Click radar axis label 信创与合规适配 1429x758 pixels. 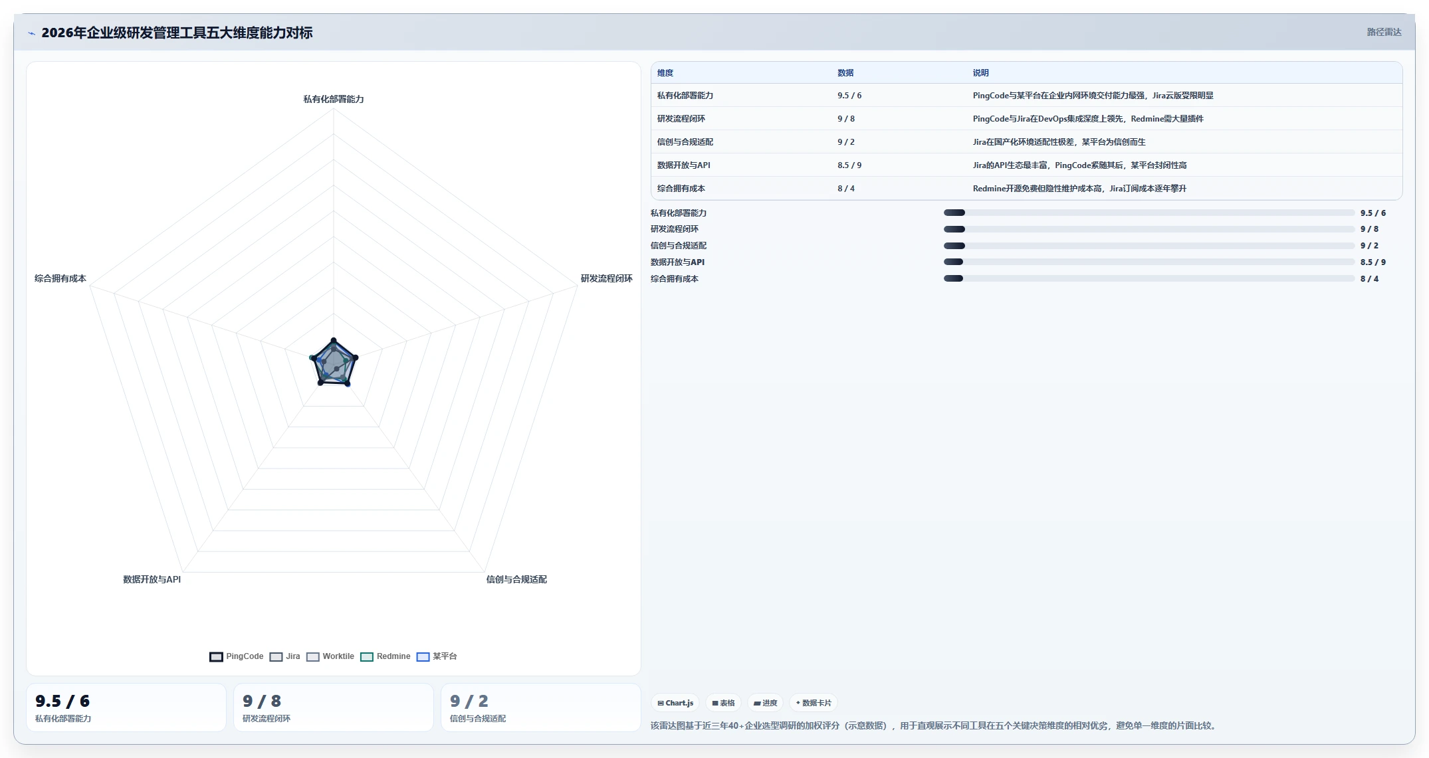516,579
